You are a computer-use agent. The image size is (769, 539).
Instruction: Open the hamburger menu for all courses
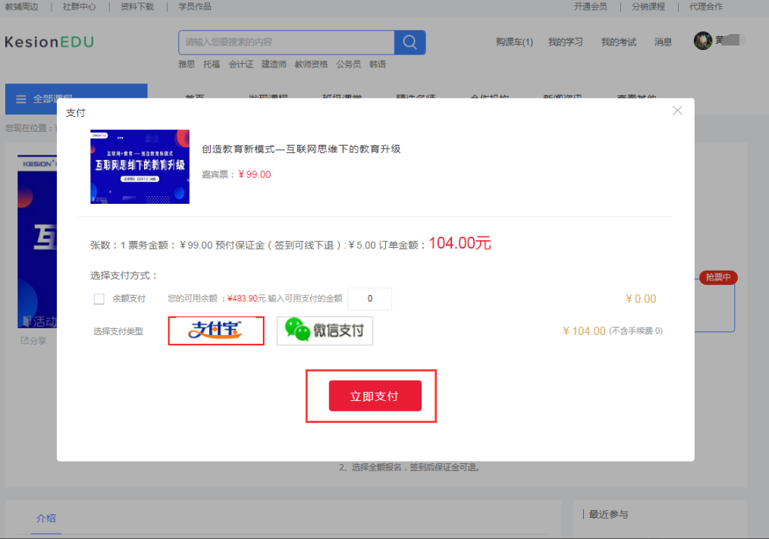pyautogui.click(x=21, y=99)
